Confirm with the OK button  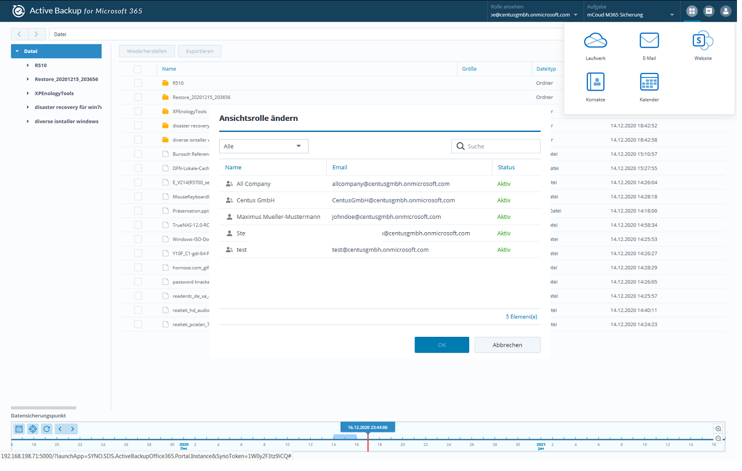click(x=441, y=345)
